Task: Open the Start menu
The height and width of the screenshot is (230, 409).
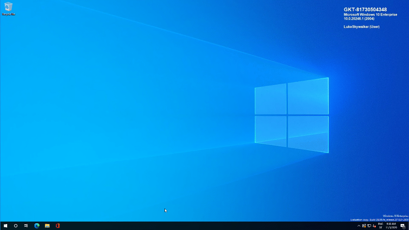Action: (5, 226)
